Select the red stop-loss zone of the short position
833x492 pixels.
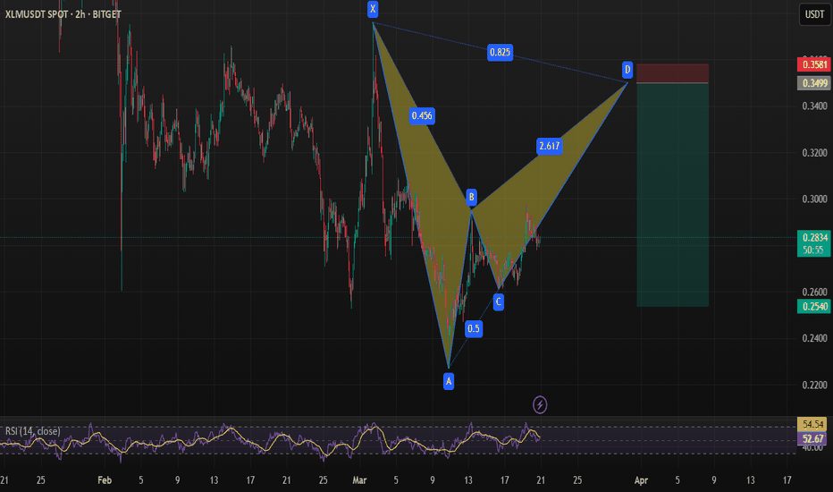pyautogui.click(x=672, y=73)
